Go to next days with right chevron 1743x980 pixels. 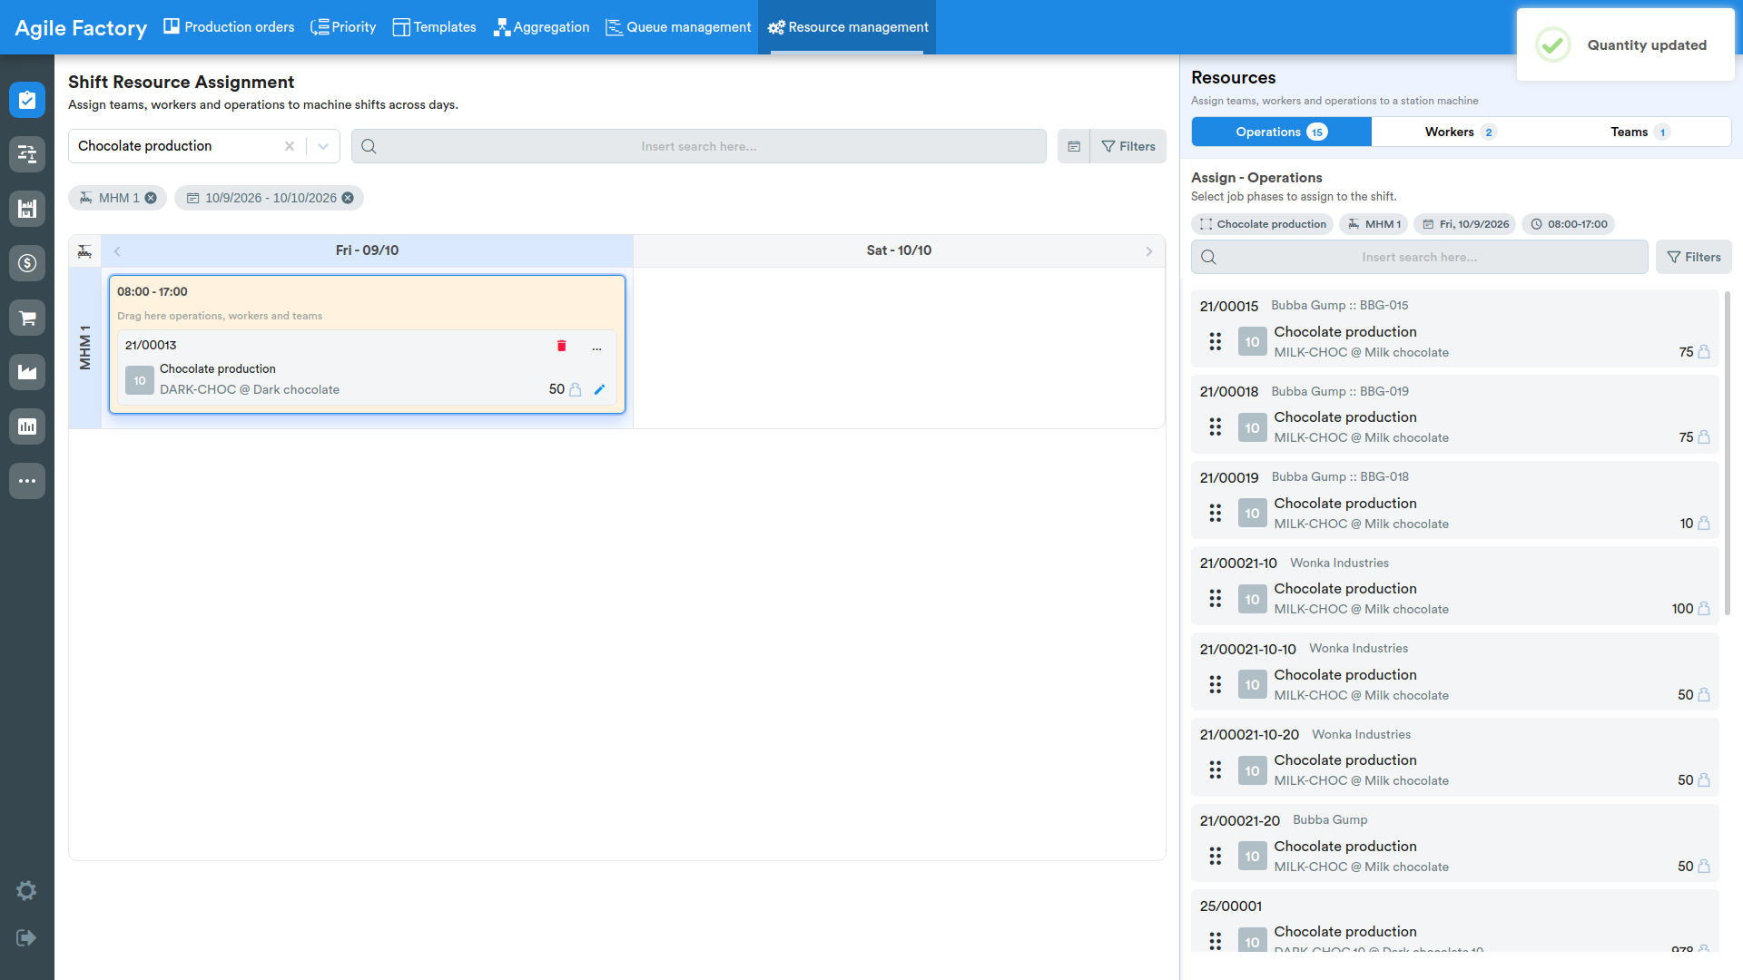point(1149,251)
